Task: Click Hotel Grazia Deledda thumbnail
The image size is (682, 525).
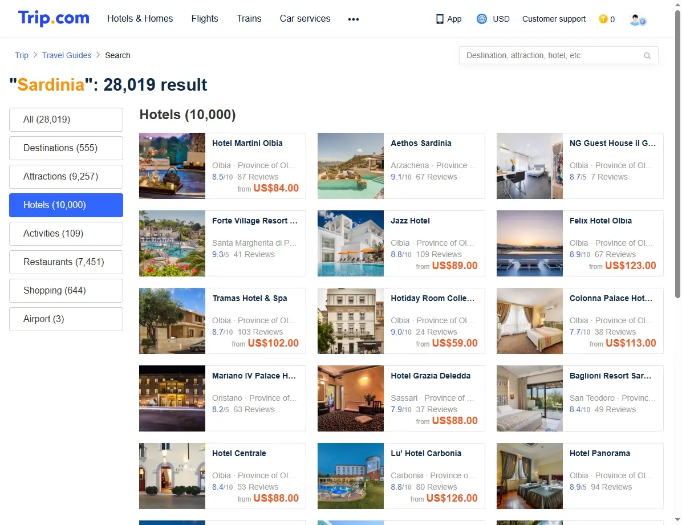Action: [351, 398]
